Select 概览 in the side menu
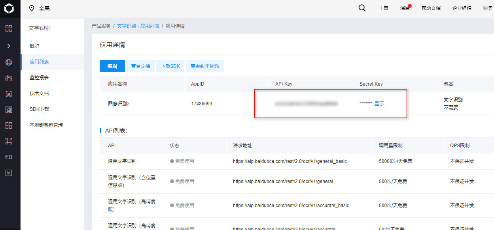 point(35,46)
